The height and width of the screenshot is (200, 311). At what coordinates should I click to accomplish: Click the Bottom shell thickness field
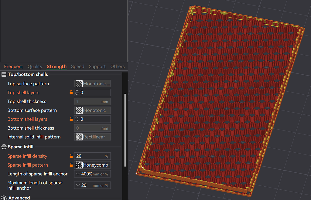[x=92, y=128]
